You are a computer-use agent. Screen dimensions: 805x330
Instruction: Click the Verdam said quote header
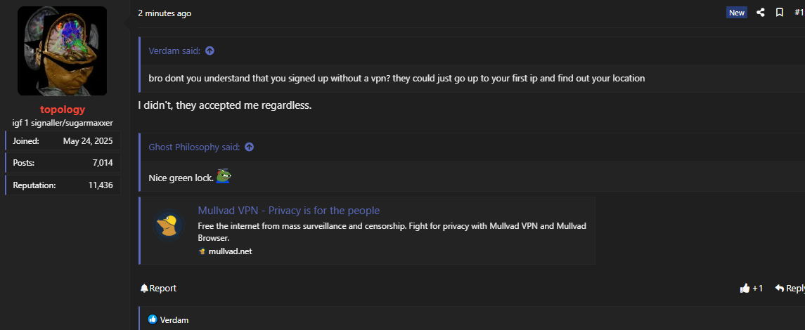pyautogui.click(x=174, y=51)
